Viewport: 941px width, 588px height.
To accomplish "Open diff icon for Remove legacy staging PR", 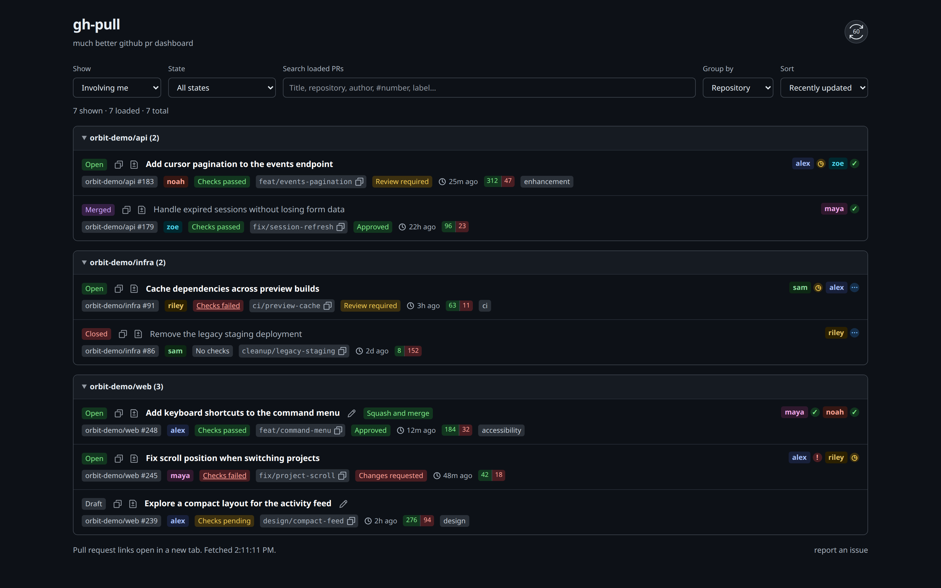I will (x=138, y=334).
